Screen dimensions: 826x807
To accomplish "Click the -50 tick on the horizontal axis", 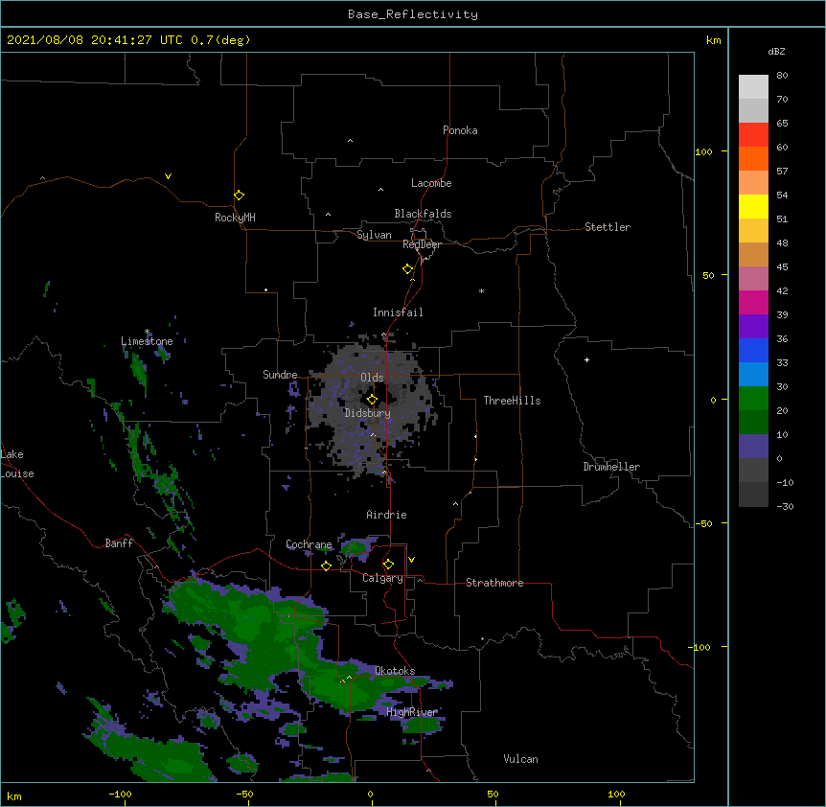I will [x=244, y=794].
